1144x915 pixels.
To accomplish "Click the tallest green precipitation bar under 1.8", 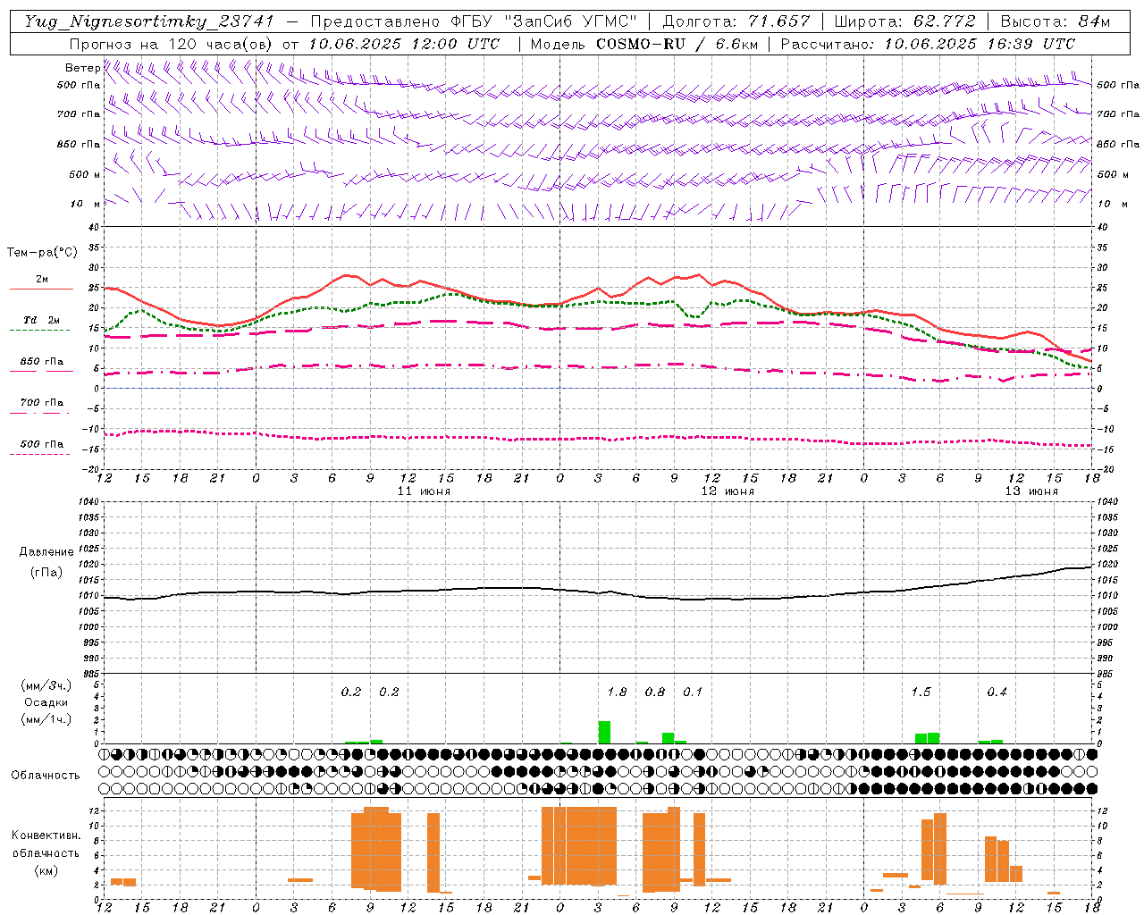I will pyautogui.click(x=604, y=732).
